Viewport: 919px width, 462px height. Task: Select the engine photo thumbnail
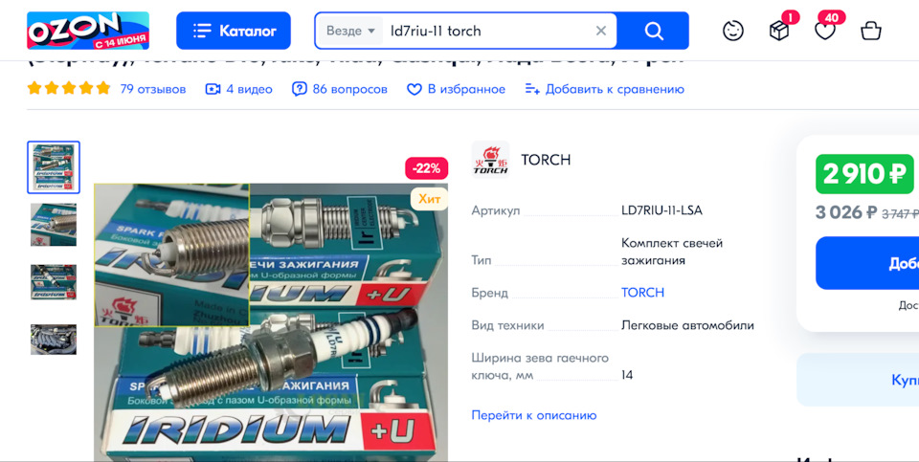point(54,340)
